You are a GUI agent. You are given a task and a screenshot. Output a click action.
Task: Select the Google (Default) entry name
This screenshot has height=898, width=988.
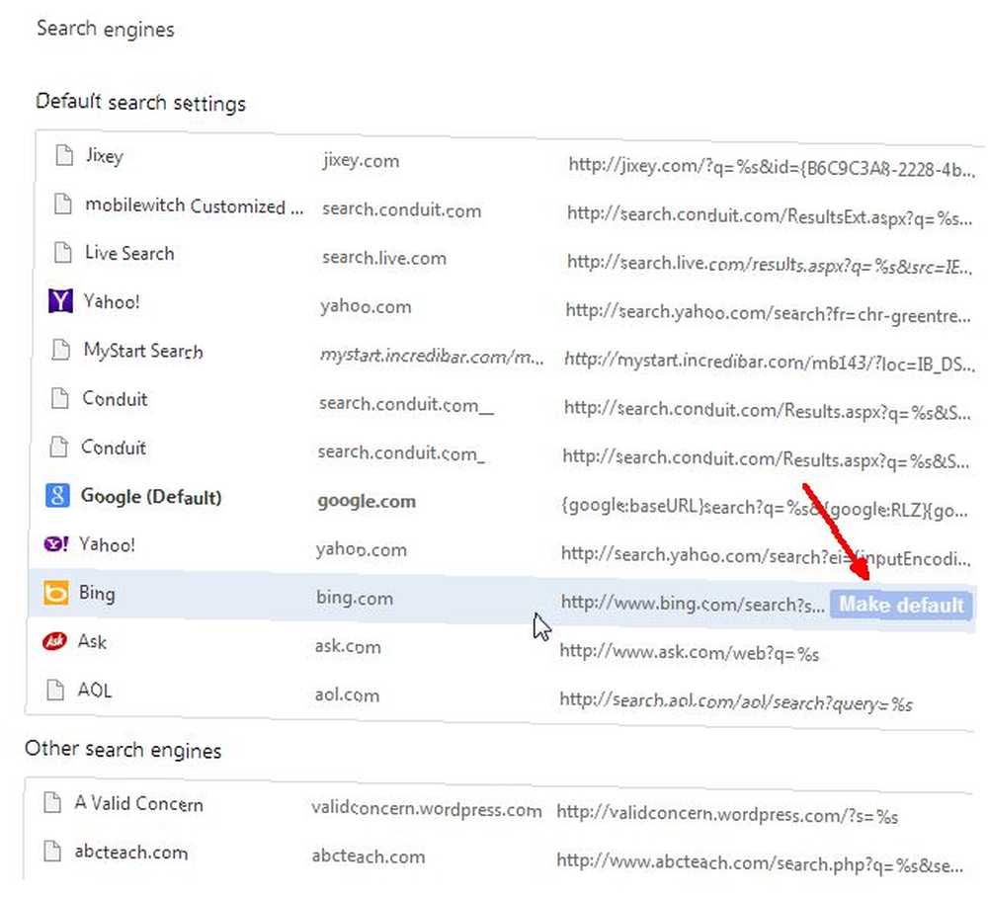click(151, 497)
